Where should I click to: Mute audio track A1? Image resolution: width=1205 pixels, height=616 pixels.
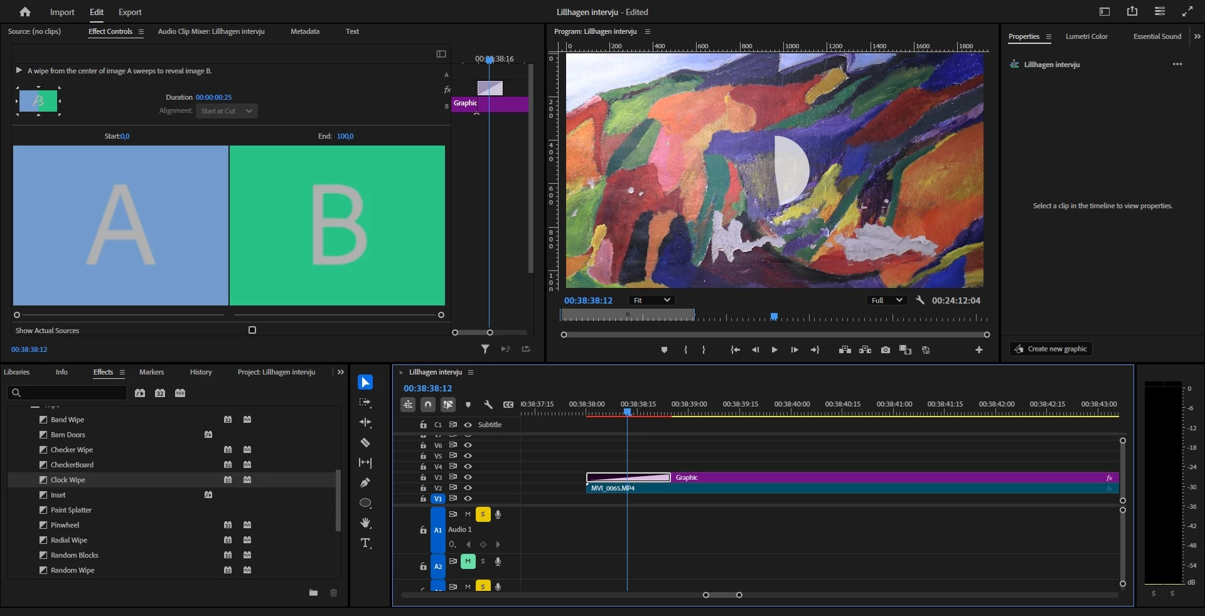click(468, 514)
